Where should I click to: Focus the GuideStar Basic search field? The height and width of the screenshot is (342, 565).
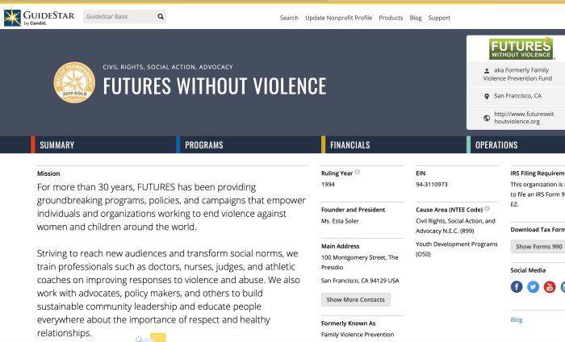(119, 16)
